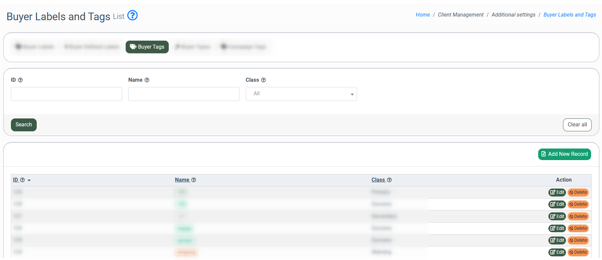Go to Home breadcrumb link

coord(422,15)
